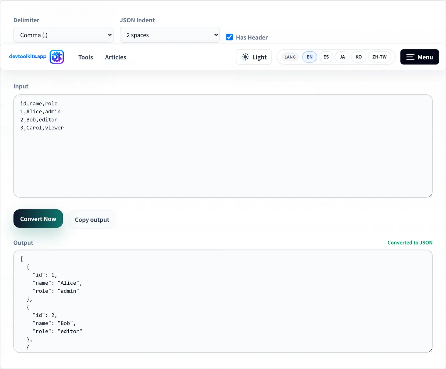The width and height of the screenshot is (446, 369).
Task: Click the "id,name,role" header line
Action: click(39, 103)
